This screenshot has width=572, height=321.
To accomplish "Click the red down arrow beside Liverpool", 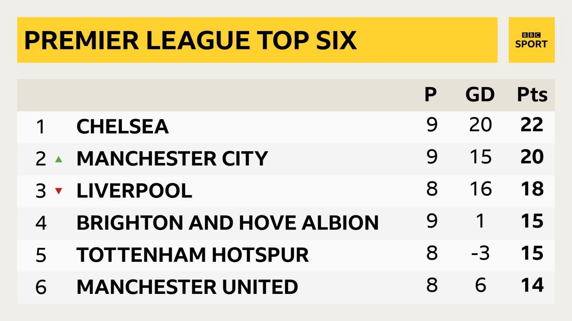I will click(58, 191).
